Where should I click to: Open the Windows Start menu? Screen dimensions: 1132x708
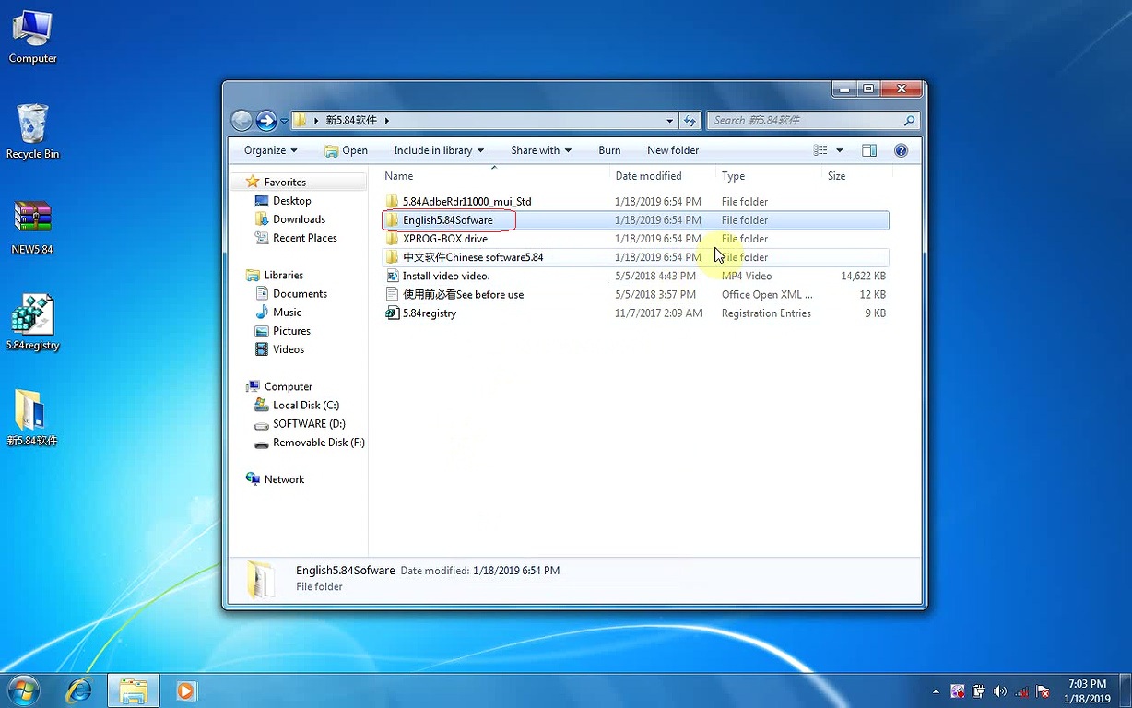click(23, 690)
